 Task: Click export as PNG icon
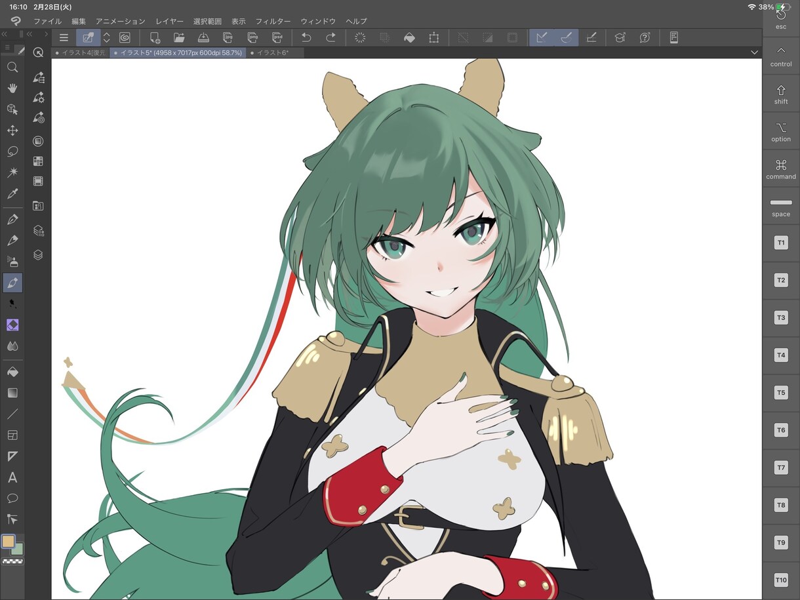252,37
